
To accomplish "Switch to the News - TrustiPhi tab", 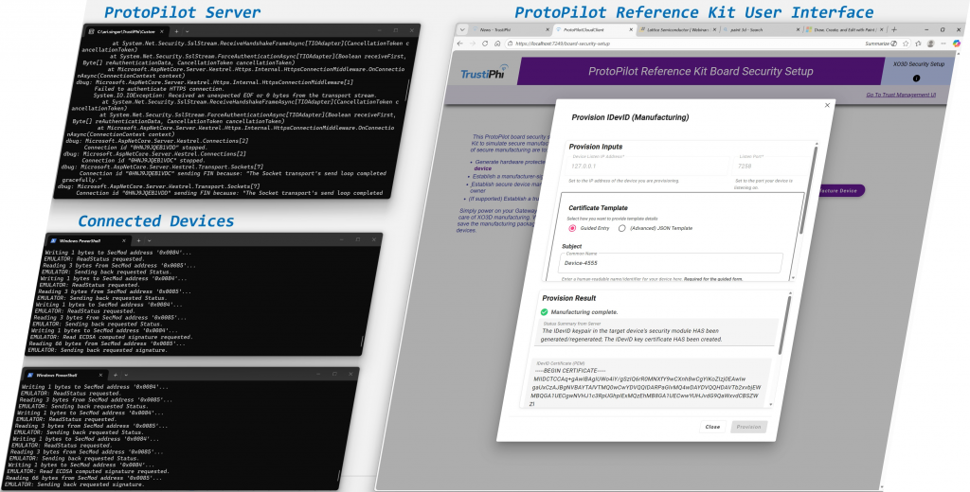I will point(510,29).
